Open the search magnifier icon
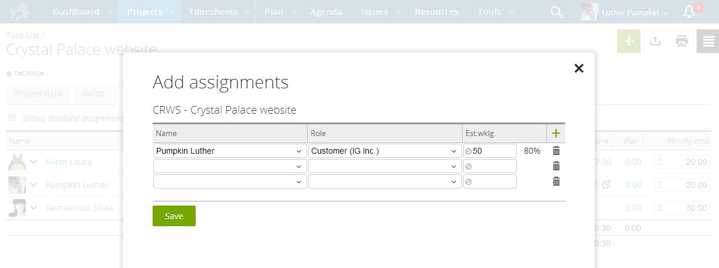719x268 pixels. tap(556, 12)
